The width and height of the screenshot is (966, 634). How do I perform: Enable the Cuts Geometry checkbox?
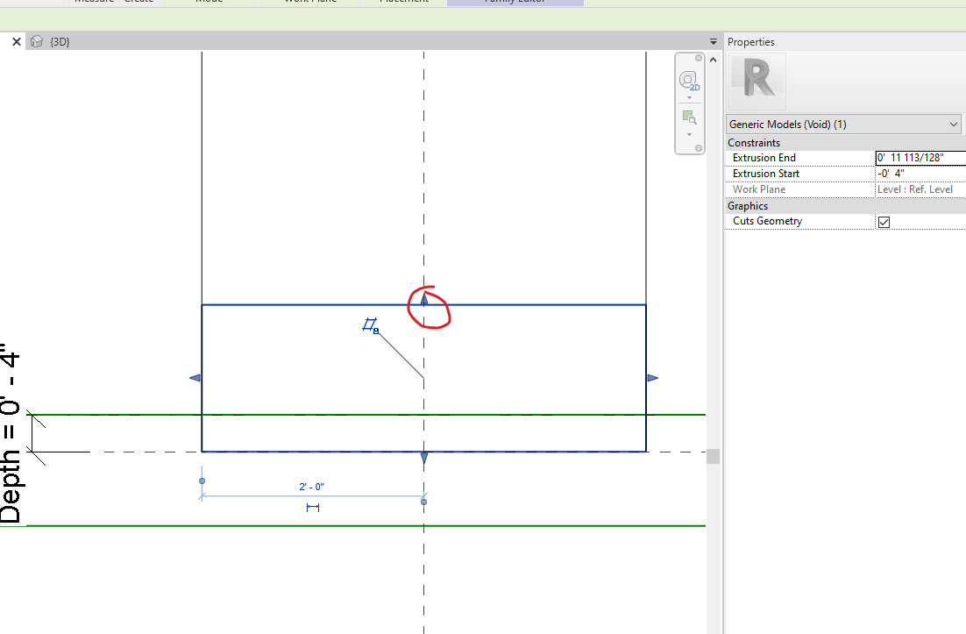point(884,221)
